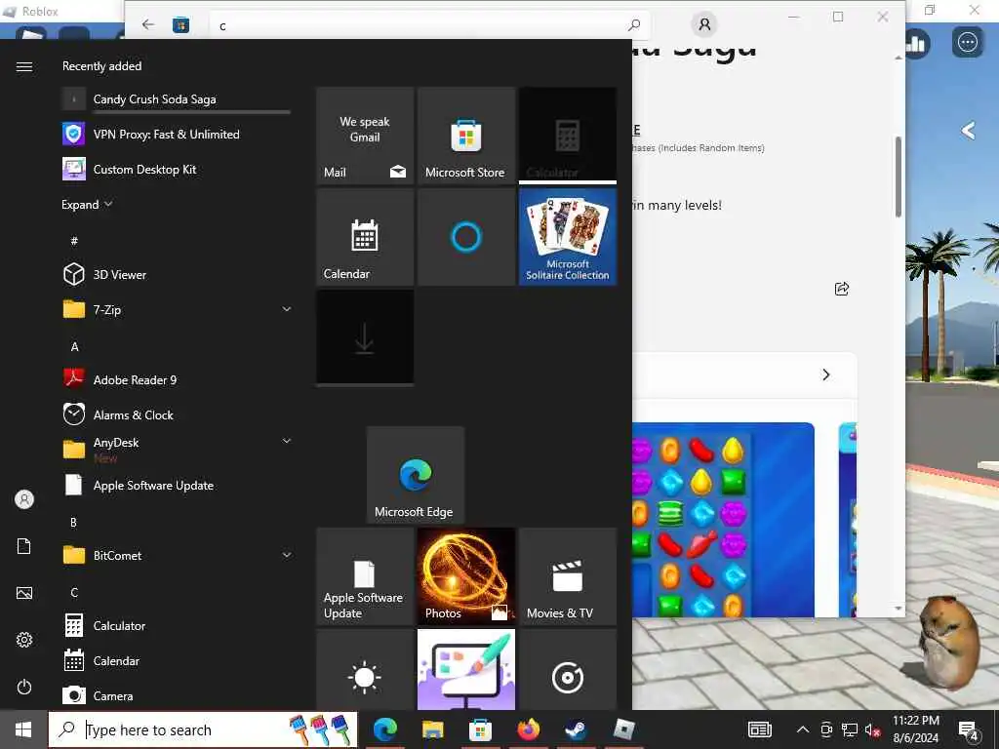Open Apple Software Update from app list
This screenshot has width=999, height=749.
[x=177, y=486]
